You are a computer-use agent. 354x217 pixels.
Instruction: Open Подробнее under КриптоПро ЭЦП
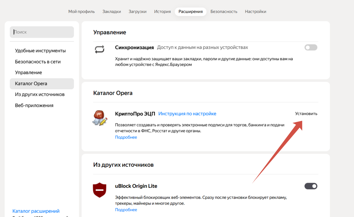126,137
